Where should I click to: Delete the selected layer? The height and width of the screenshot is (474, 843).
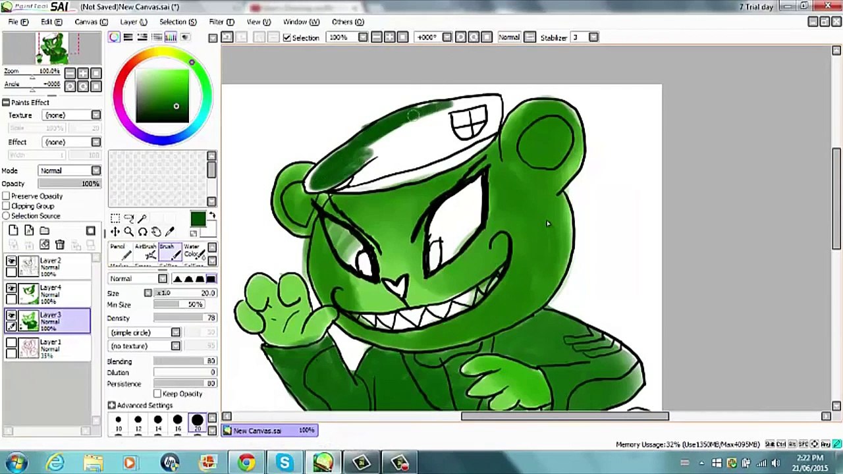click(x=60, y=245)
